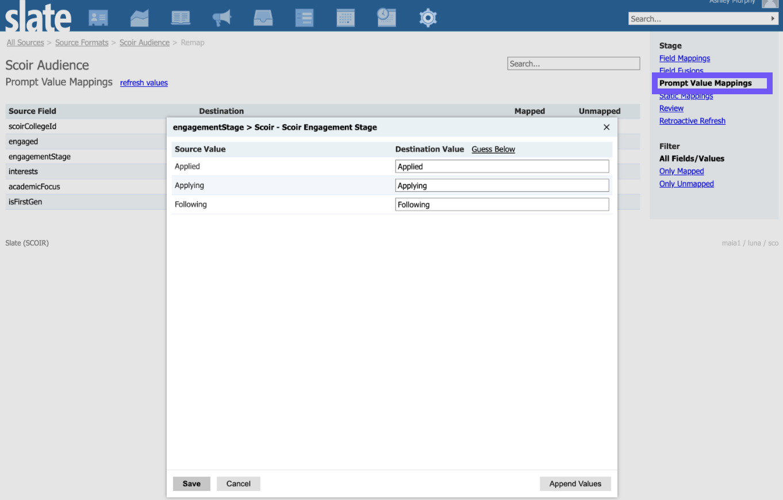Open the Reports chart icon in the top bar
This screenshot has width=783, height=500.
[139, 18]
